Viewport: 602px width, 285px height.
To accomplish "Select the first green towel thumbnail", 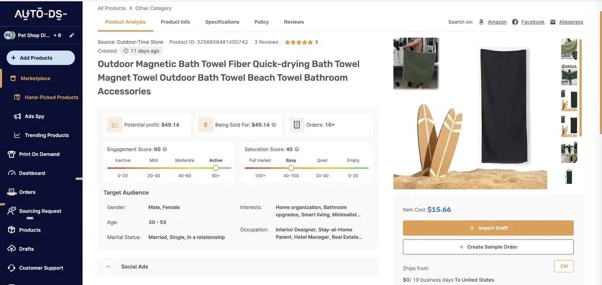I will 569,49.
